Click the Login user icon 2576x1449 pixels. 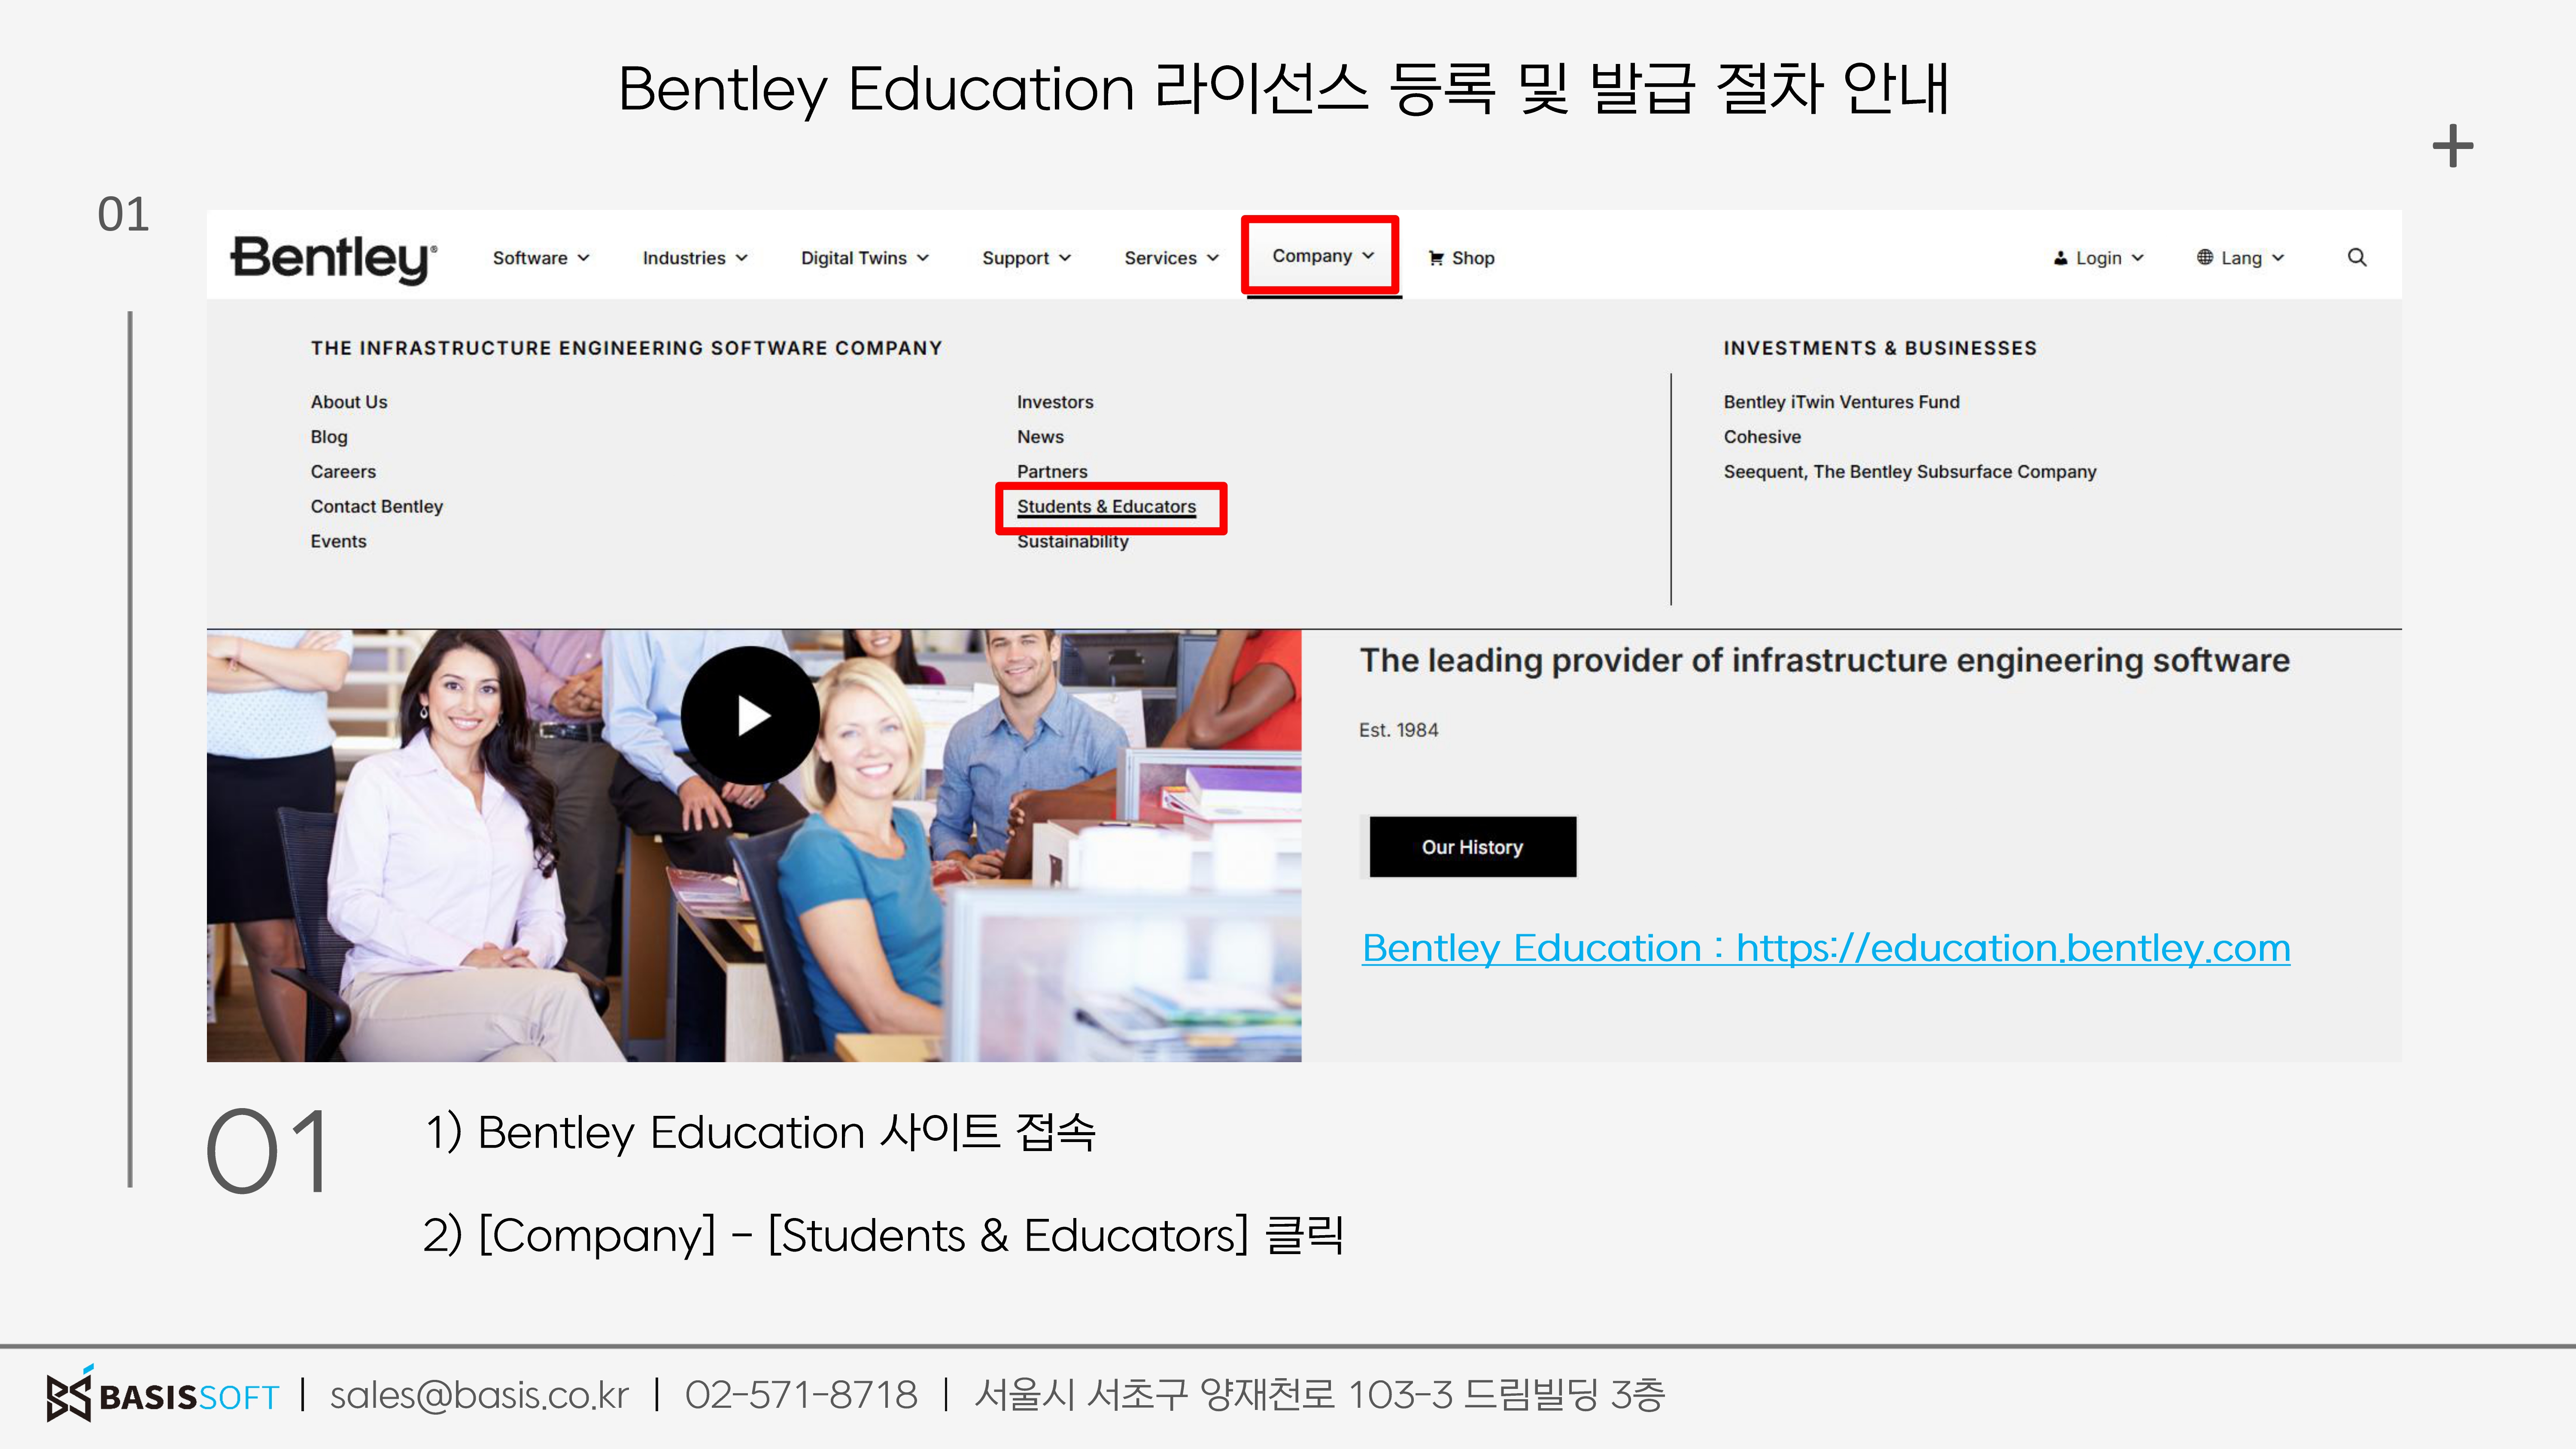click(2060, 258)
